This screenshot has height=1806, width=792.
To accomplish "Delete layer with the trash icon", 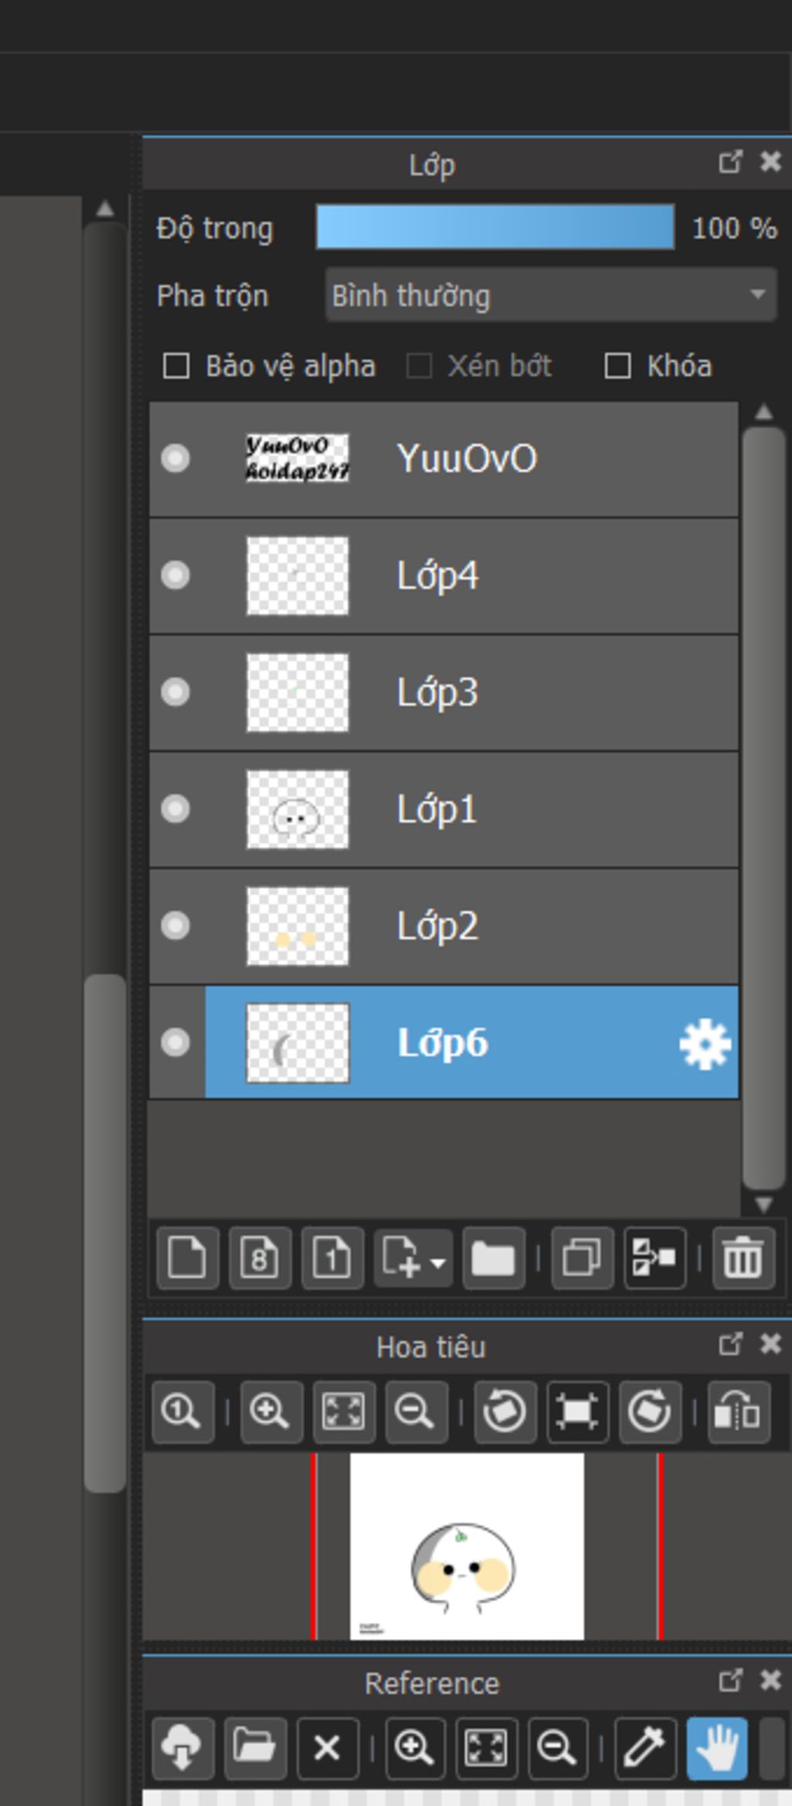I will [x=742, y=1258].
